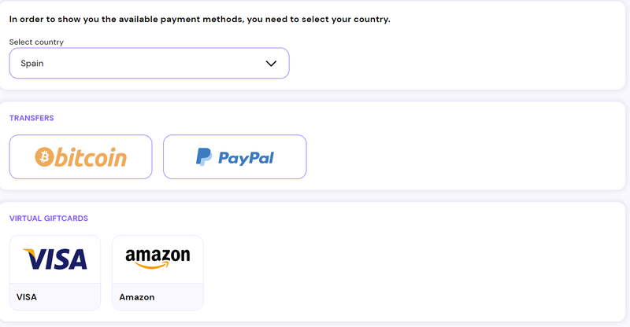Click the chevron arrow in country selector
Screen dimensions: 630x327
pyautogui.click(x=271, y=64)
